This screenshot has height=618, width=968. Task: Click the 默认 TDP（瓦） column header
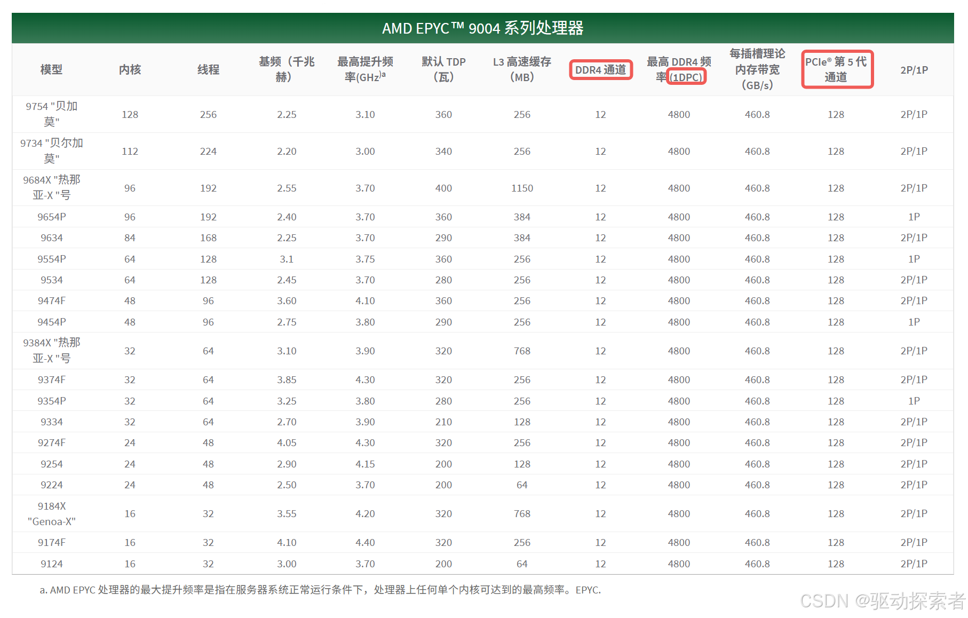(x=443, y=69)
